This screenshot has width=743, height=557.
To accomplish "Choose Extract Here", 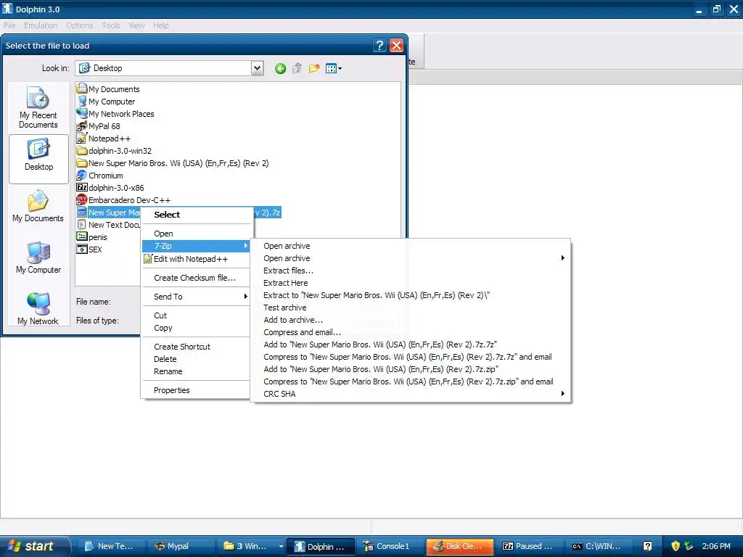I will (411, 283).
